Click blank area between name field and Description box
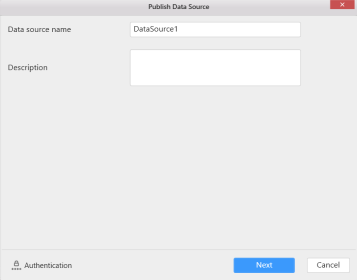Screen dimensions: 357x280 pyautogui.click(x=215, y=43)
